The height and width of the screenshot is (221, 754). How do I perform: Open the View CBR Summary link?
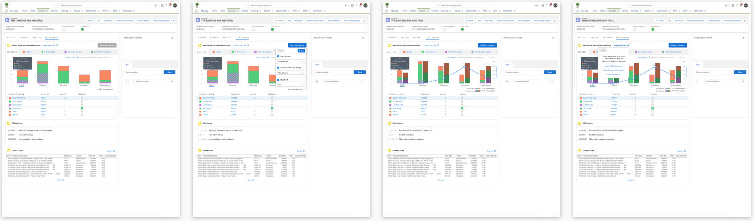(x=613, y=65)
